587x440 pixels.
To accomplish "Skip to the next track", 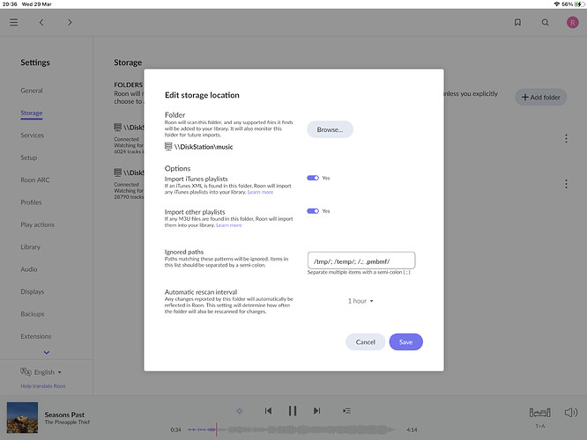I will [x=316, y=411].
